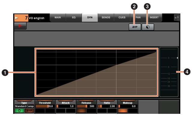This screenshot has height=115, width=192.
Task: Switch to the PAN tab
Action: tap(138, 17)
